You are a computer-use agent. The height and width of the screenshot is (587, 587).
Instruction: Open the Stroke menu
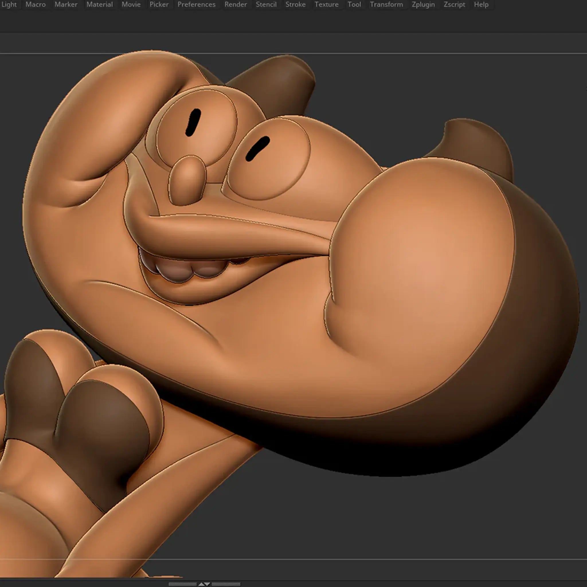tap(295, 5)
